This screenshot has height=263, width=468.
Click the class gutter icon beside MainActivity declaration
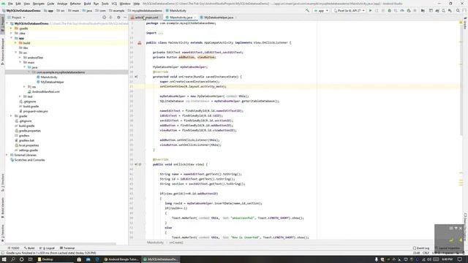[x=140, y=42]
